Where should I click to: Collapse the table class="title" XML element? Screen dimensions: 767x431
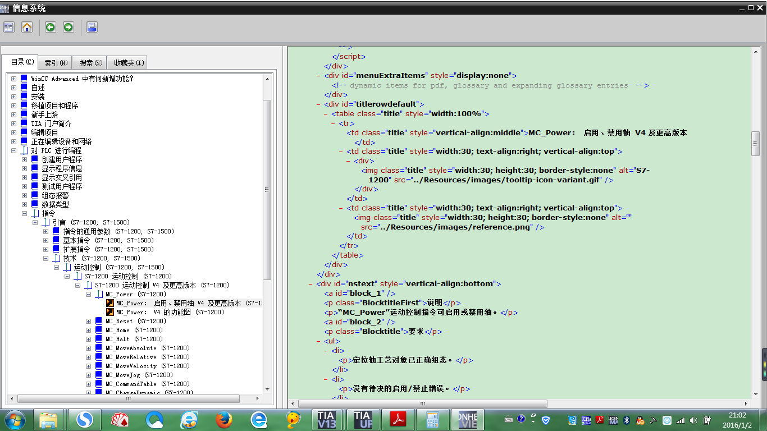coord(326,114)
